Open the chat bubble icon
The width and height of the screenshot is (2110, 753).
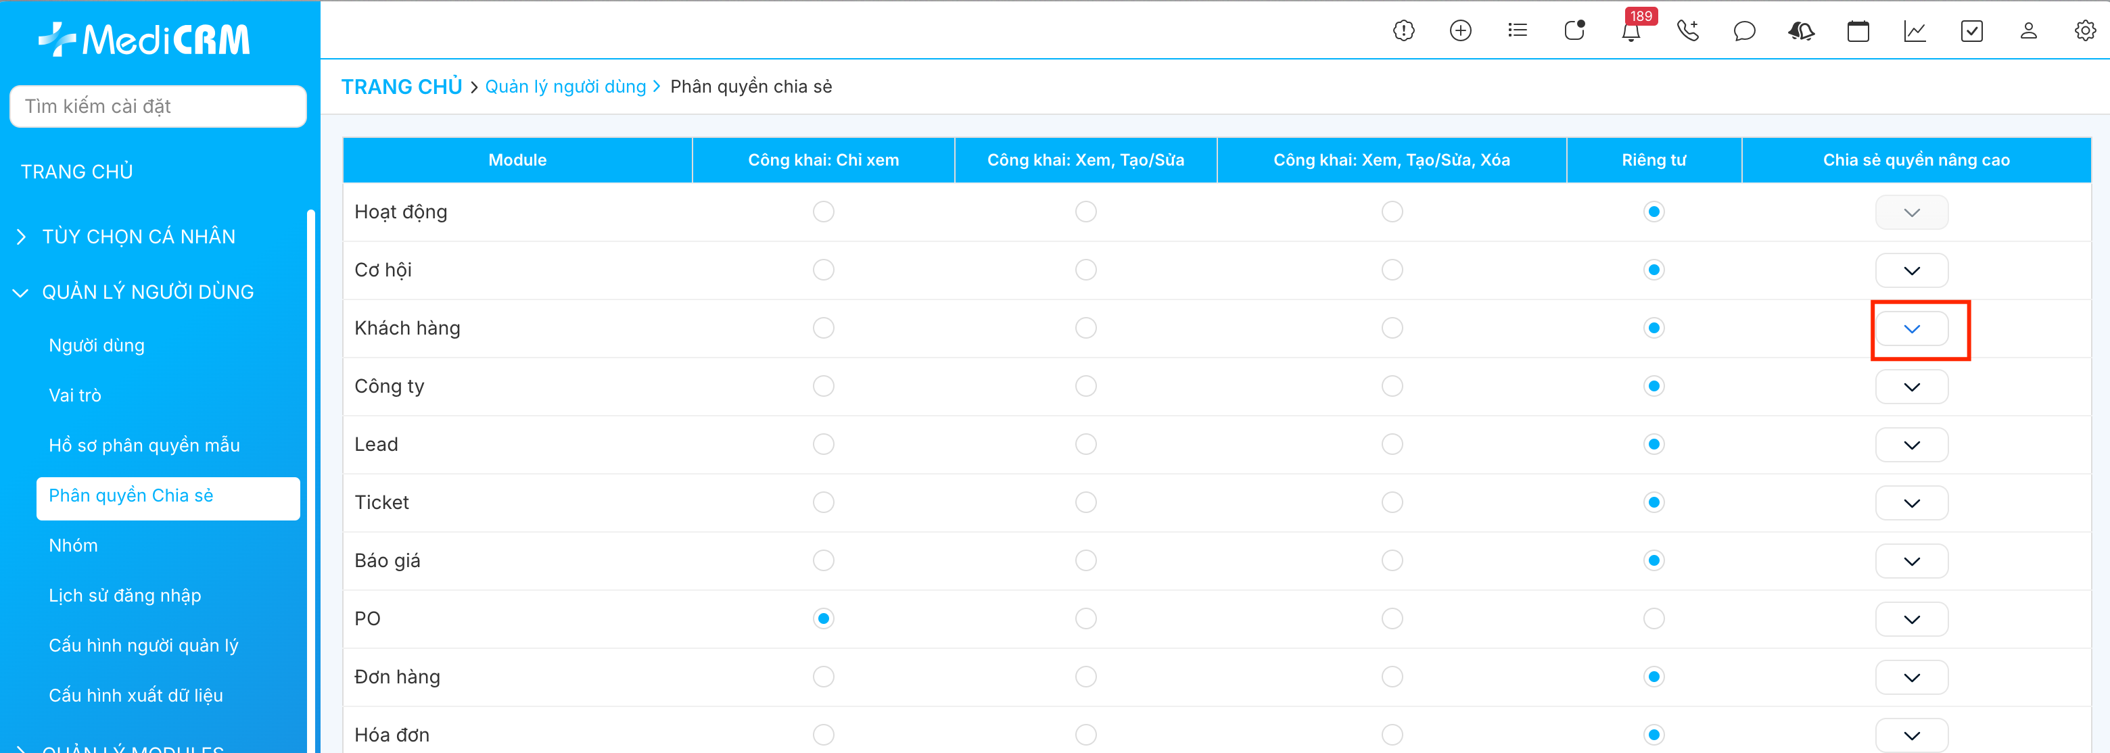tap(1745, 31)
